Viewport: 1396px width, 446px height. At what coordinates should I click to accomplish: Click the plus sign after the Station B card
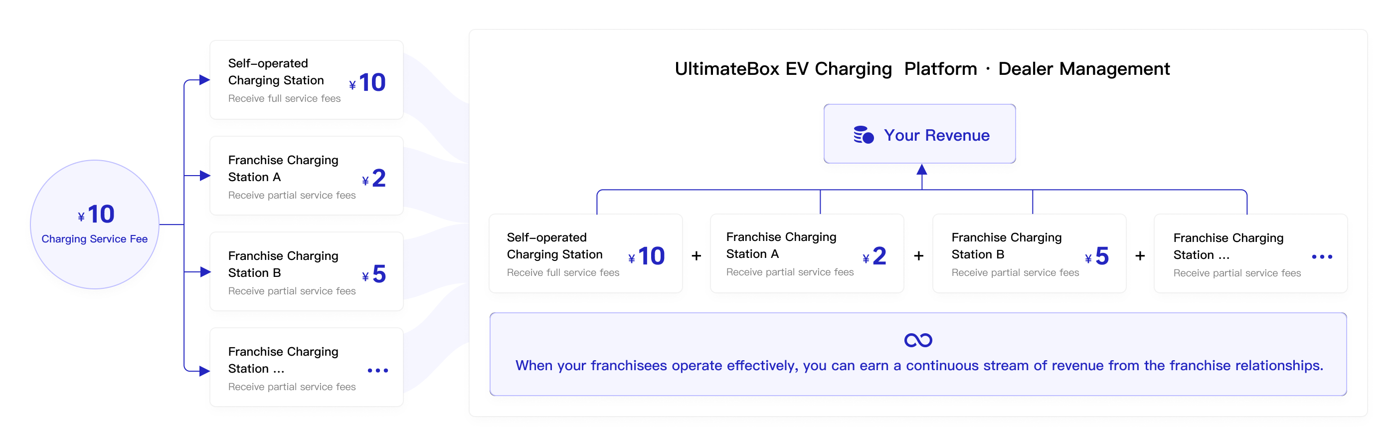(1140, 255)
